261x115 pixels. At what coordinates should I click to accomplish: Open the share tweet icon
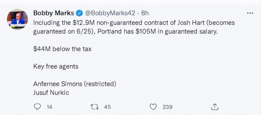pyautogui.click(x=214, y=107)
